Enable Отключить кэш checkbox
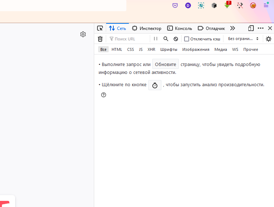274x207 pixels. coord(187,39)
